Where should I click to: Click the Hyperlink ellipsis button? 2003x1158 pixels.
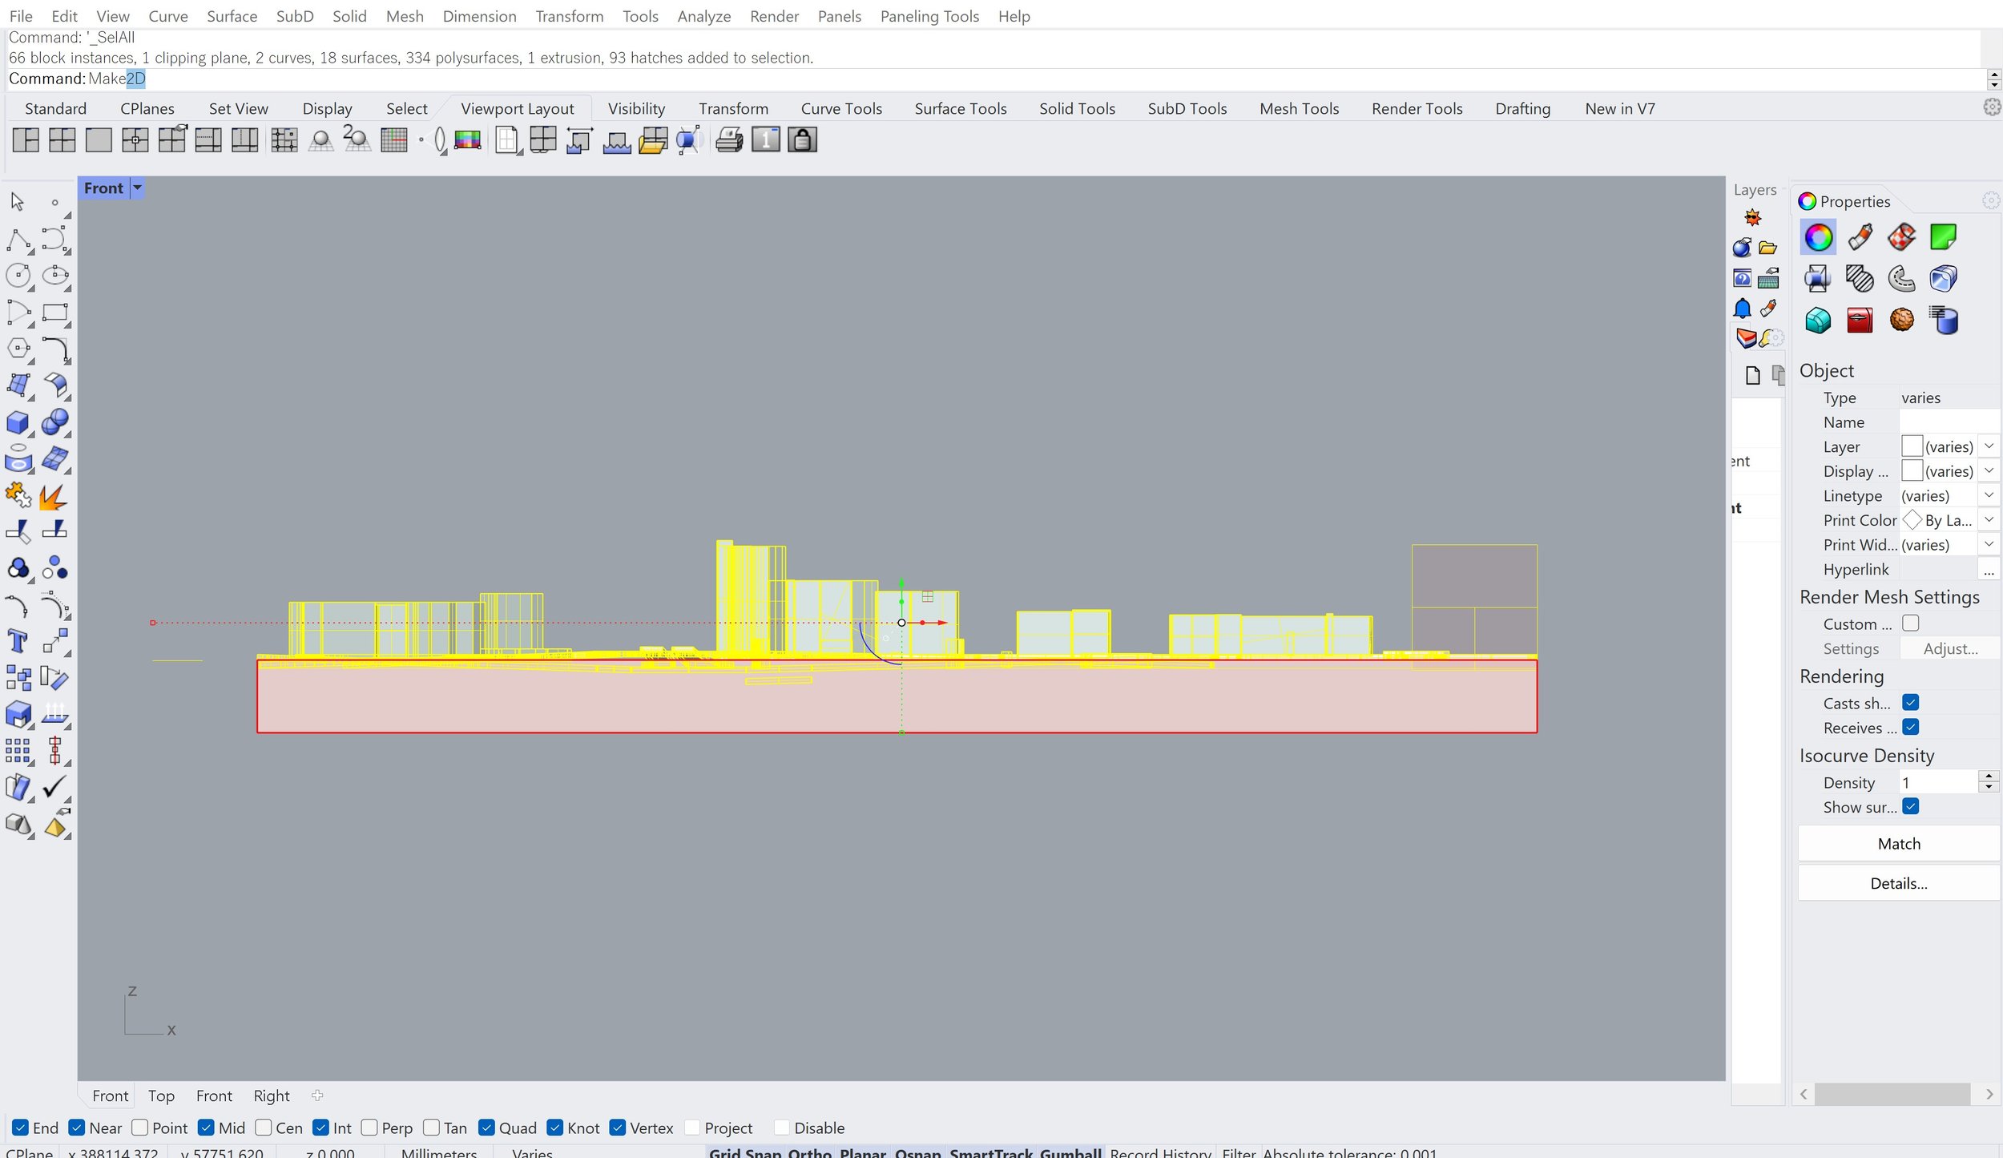(1989, 570)
